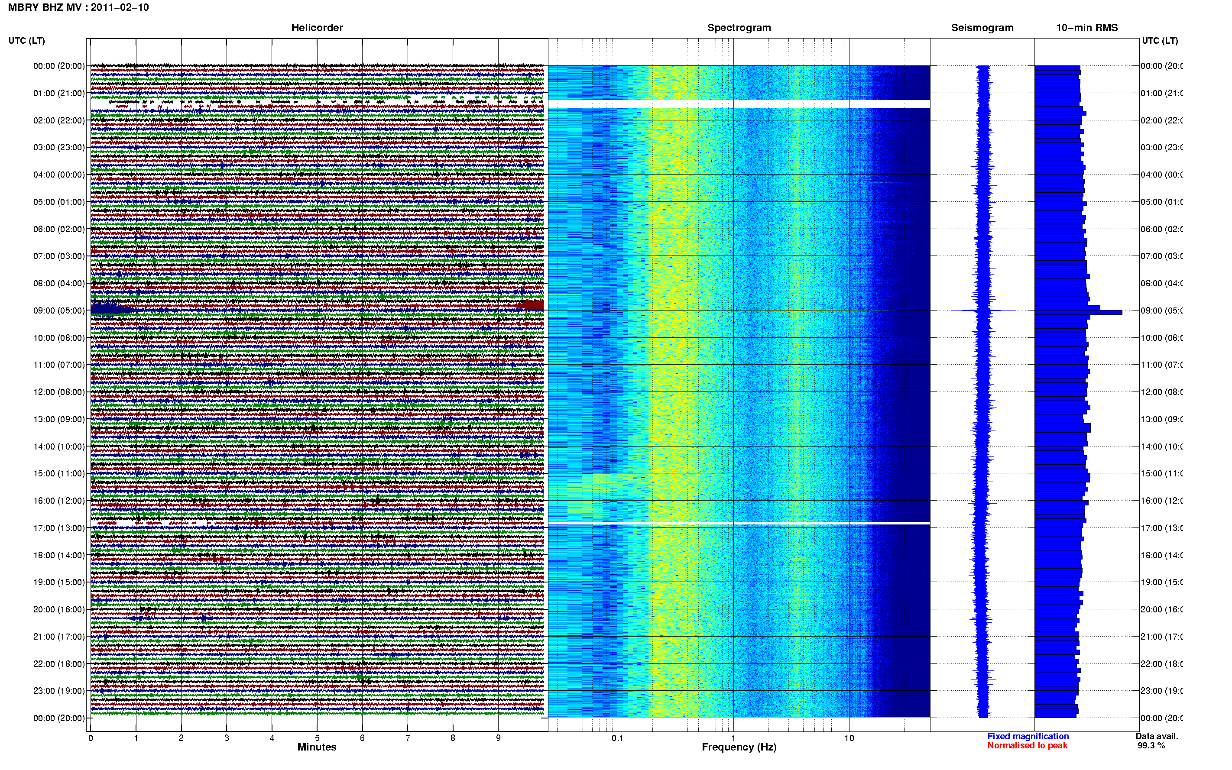The image size is (1232, 770).
Task: Click left axis label '12:00 (08:00)'
Action: (59, 392)
